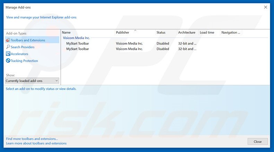The height and width of the screenshot is (152, 274).
Task: Select the second MyStart Toolbar entry
Action: (x=78, y=49)
